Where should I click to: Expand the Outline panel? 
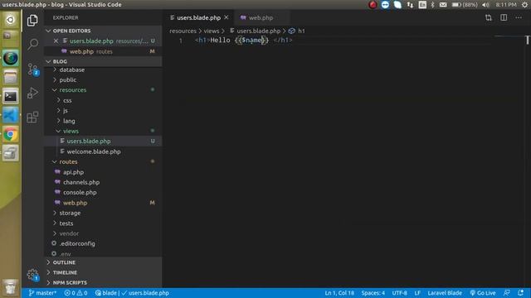(x=103, y=262)
